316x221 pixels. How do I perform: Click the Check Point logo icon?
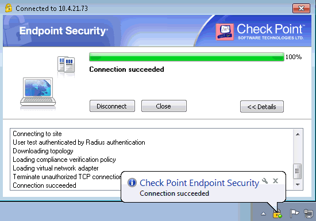(225, 32)
